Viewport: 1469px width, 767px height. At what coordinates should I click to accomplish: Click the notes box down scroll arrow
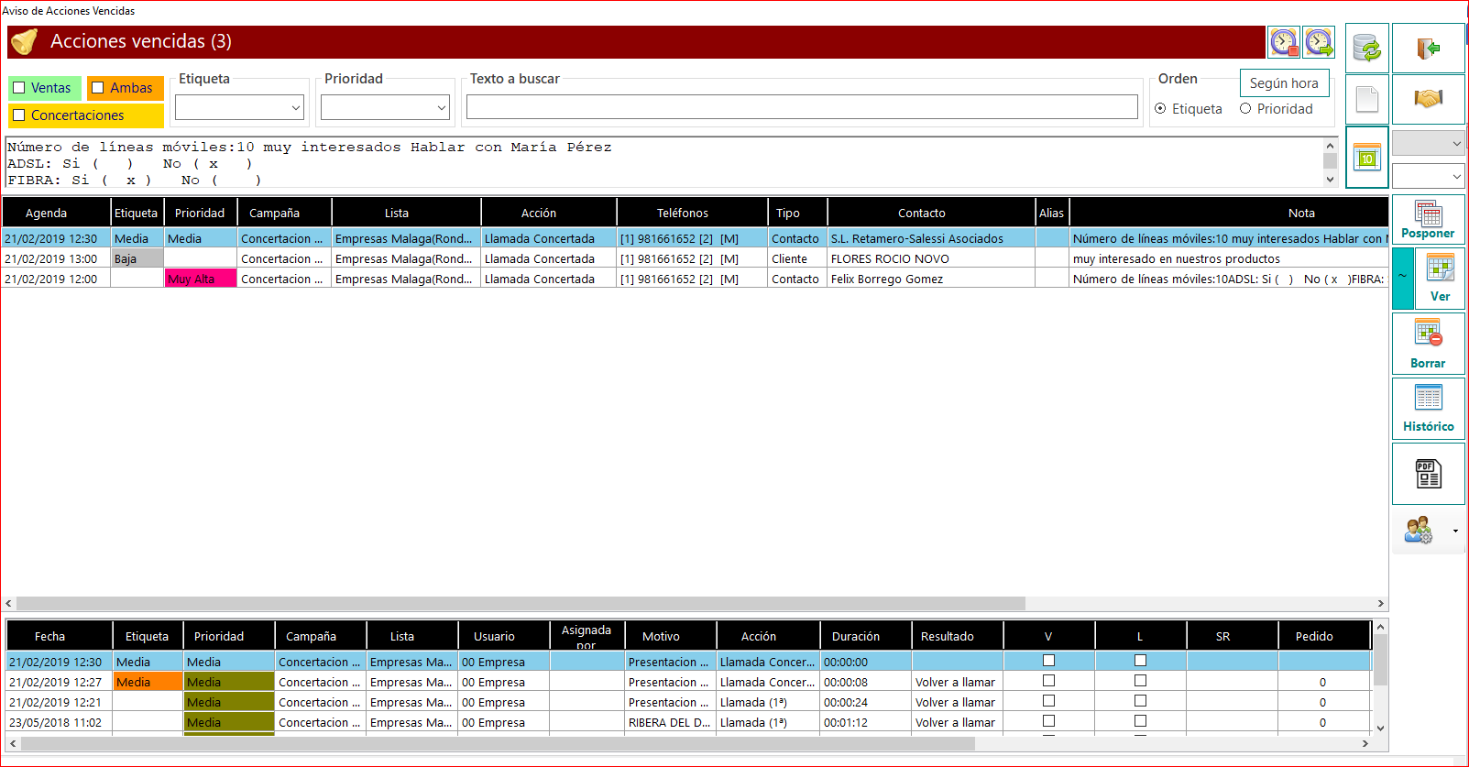click(x=1330, y=180)
